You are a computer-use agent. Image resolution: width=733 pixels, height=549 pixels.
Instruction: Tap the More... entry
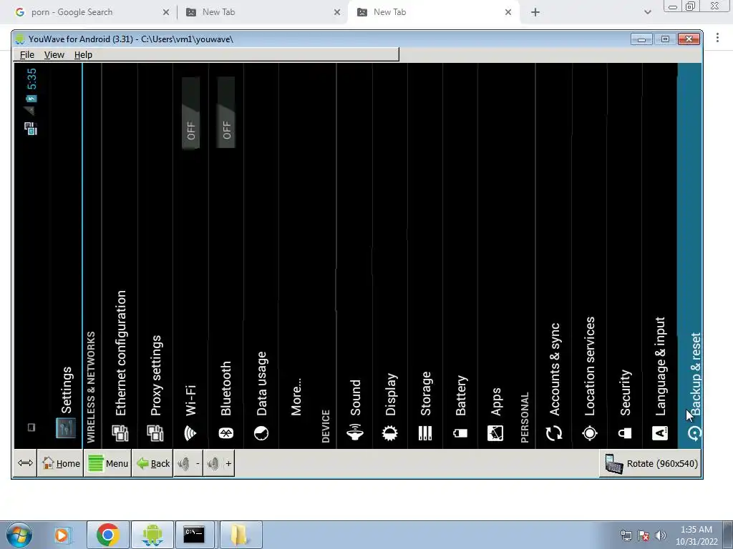click(296, 256)
